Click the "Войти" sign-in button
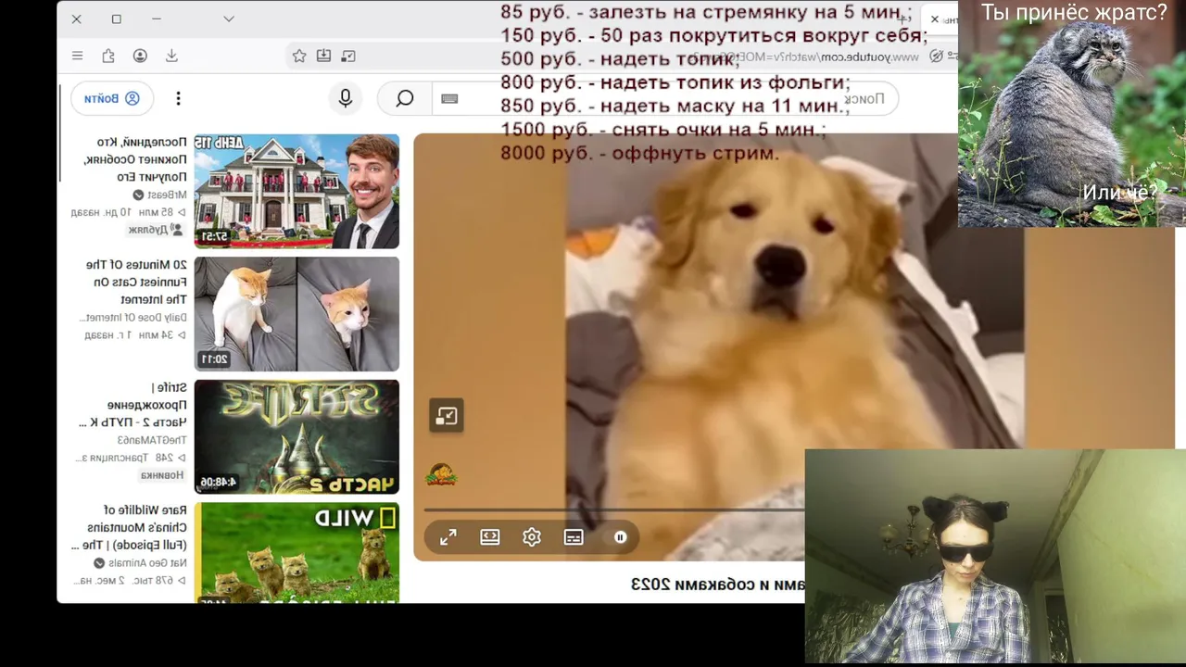 [112, 98]
